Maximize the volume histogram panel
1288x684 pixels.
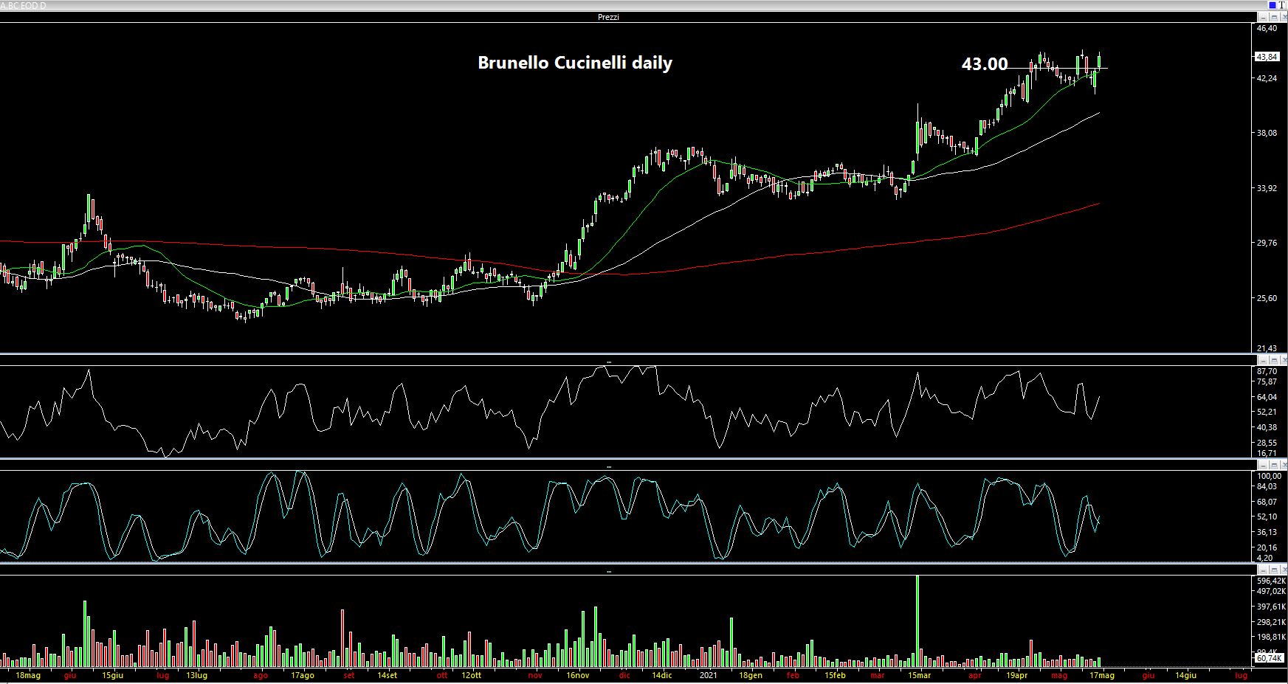pos(1274,570)
